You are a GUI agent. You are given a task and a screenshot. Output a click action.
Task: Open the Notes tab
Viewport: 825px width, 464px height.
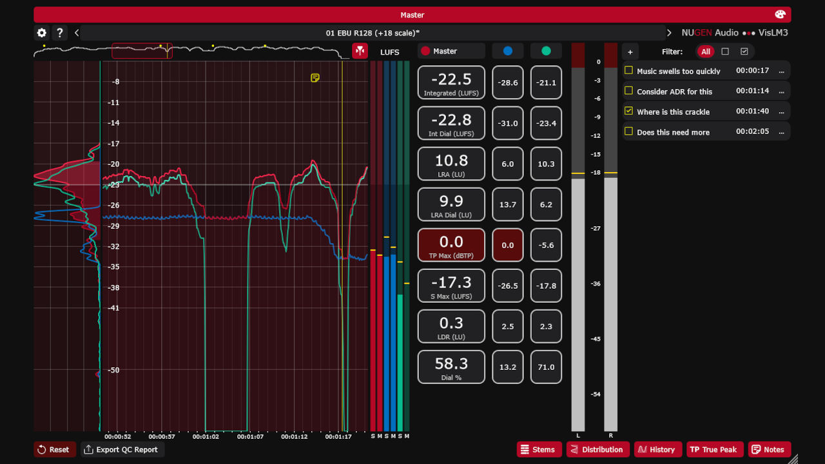click(x=770, y=449)
